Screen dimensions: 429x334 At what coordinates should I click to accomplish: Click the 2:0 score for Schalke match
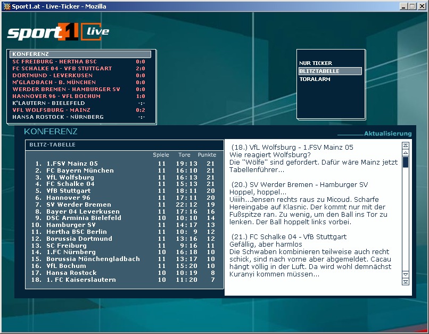(x=141, y=68)
